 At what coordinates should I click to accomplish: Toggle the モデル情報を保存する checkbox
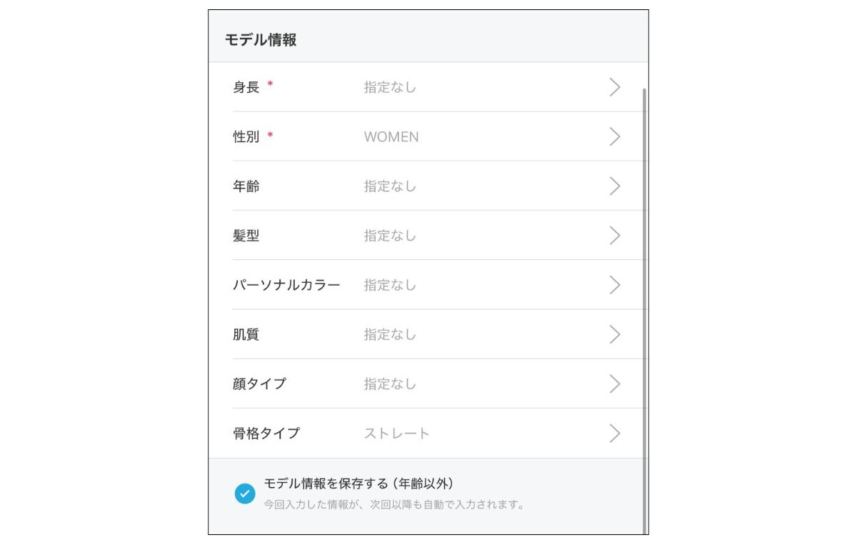(x=245, y=494)
